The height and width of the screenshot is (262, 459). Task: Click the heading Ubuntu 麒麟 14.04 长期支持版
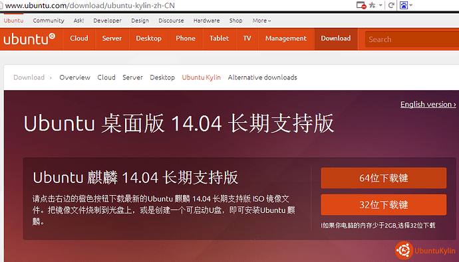click(x=136, y=178)
